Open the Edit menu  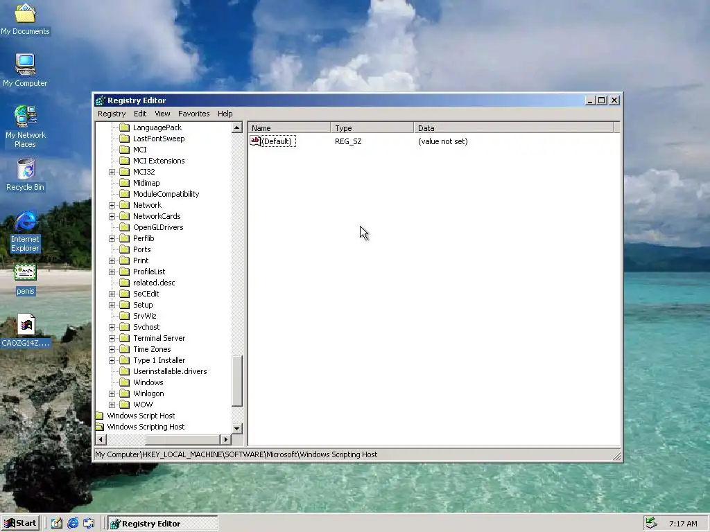pos(140,114)
